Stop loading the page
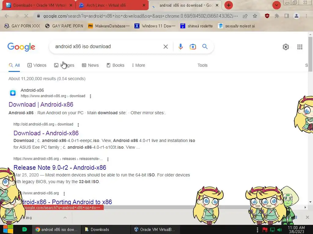Image resolution: width=313 pixels, height=234 pixels. (x=26, y=16)
